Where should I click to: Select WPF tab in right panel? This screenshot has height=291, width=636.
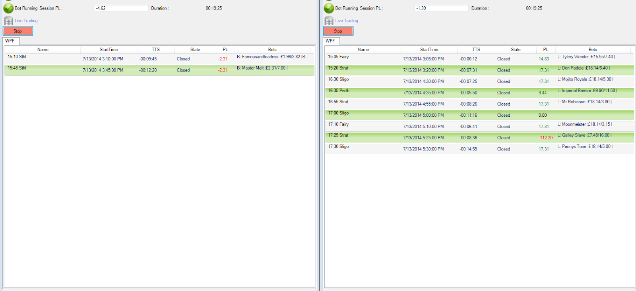click(331, 41)
